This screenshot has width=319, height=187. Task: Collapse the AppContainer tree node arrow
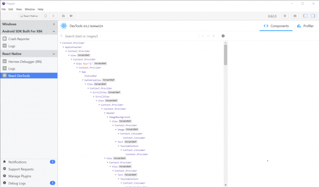coord(63,47)
